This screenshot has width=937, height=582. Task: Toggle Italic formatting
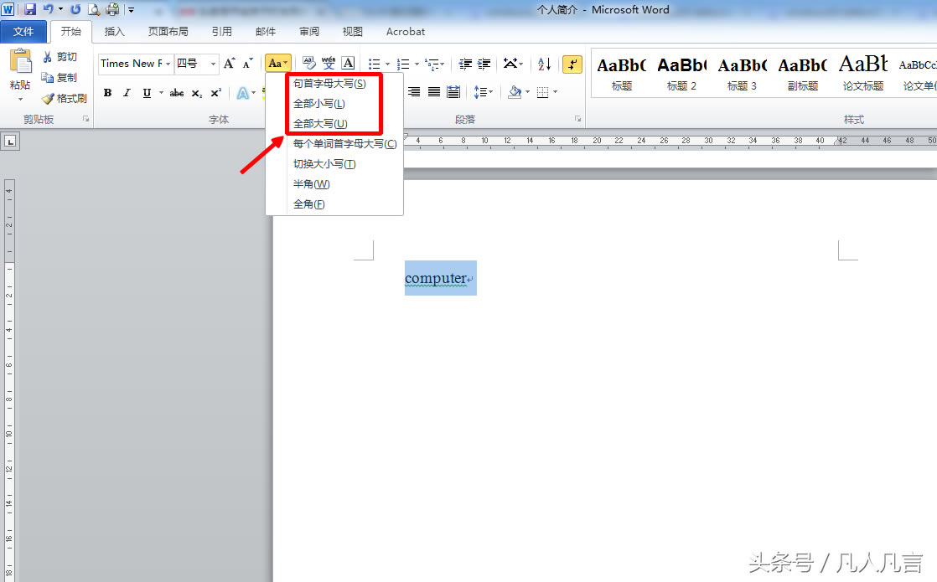127,93
